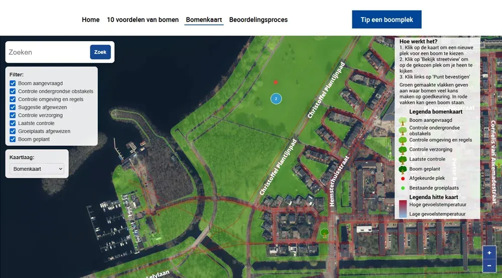The height and width of the screenshot is (278, 502).
Task: Click the blue cluster marker labeled 2
Action: (x=276, y=99)
